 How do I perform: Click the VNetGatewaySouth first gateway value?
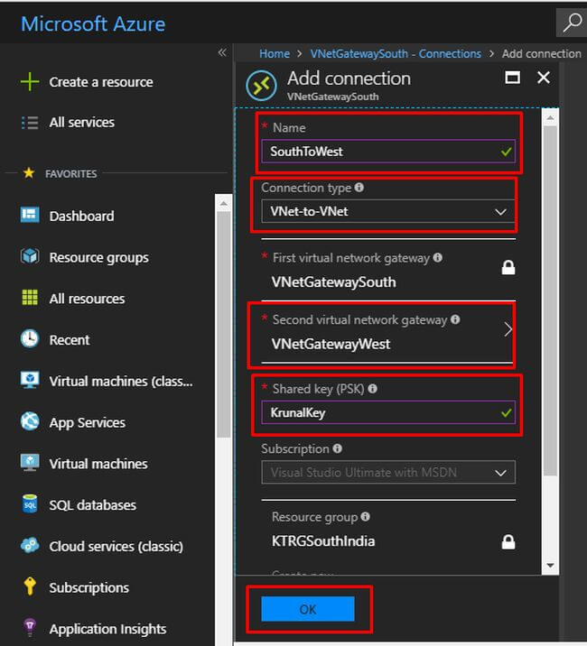pos(334,282)
